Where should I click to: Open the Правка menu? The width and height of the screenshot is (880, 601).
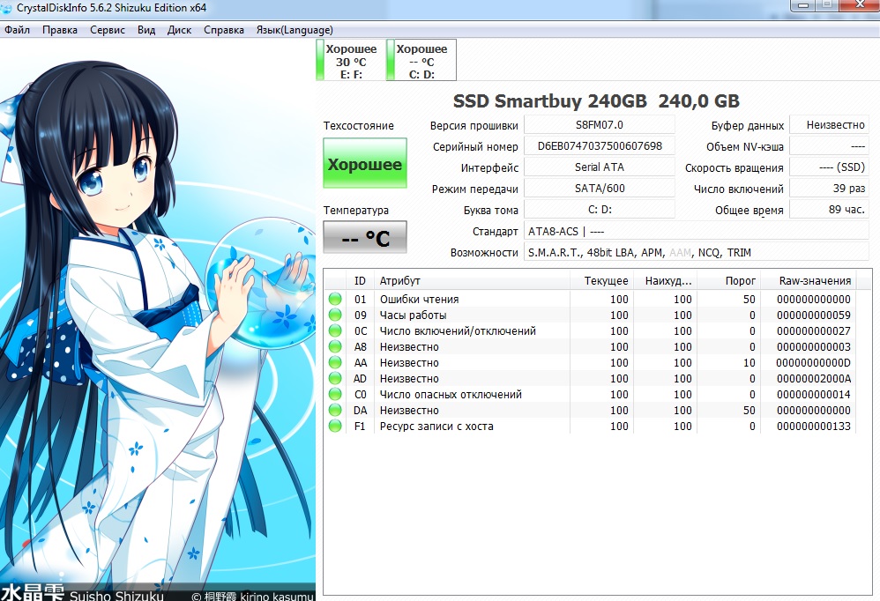point(60,30)
